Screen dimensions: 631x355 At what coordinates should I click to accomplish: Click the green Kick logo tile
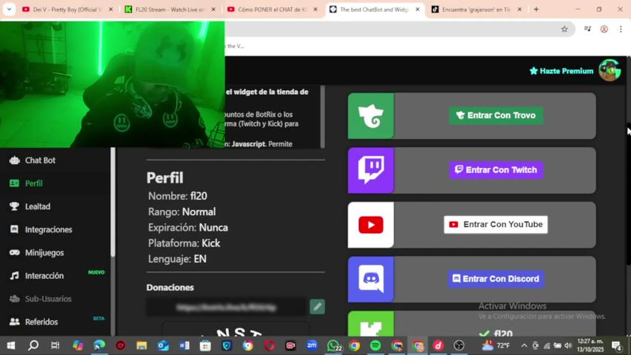(x=371, y=323)
